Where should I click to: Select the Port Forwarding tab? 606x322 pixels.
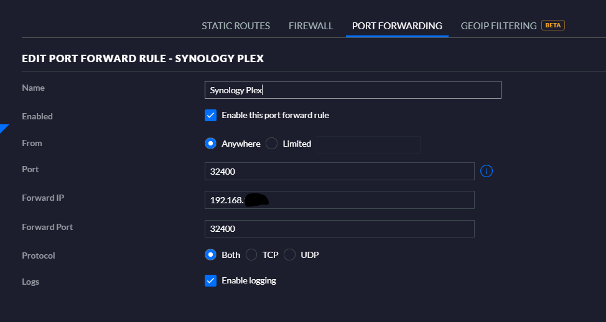pyautogui.click(x=397, y=26)
